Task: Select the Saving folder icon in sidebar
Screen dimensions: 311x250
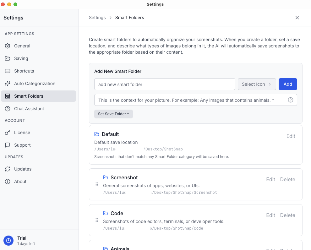Action: 7,58
